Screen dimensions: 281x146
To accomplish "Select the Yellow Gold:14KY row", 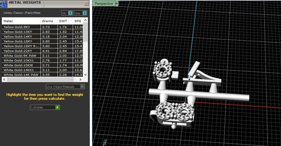I will tap(42, 36).
